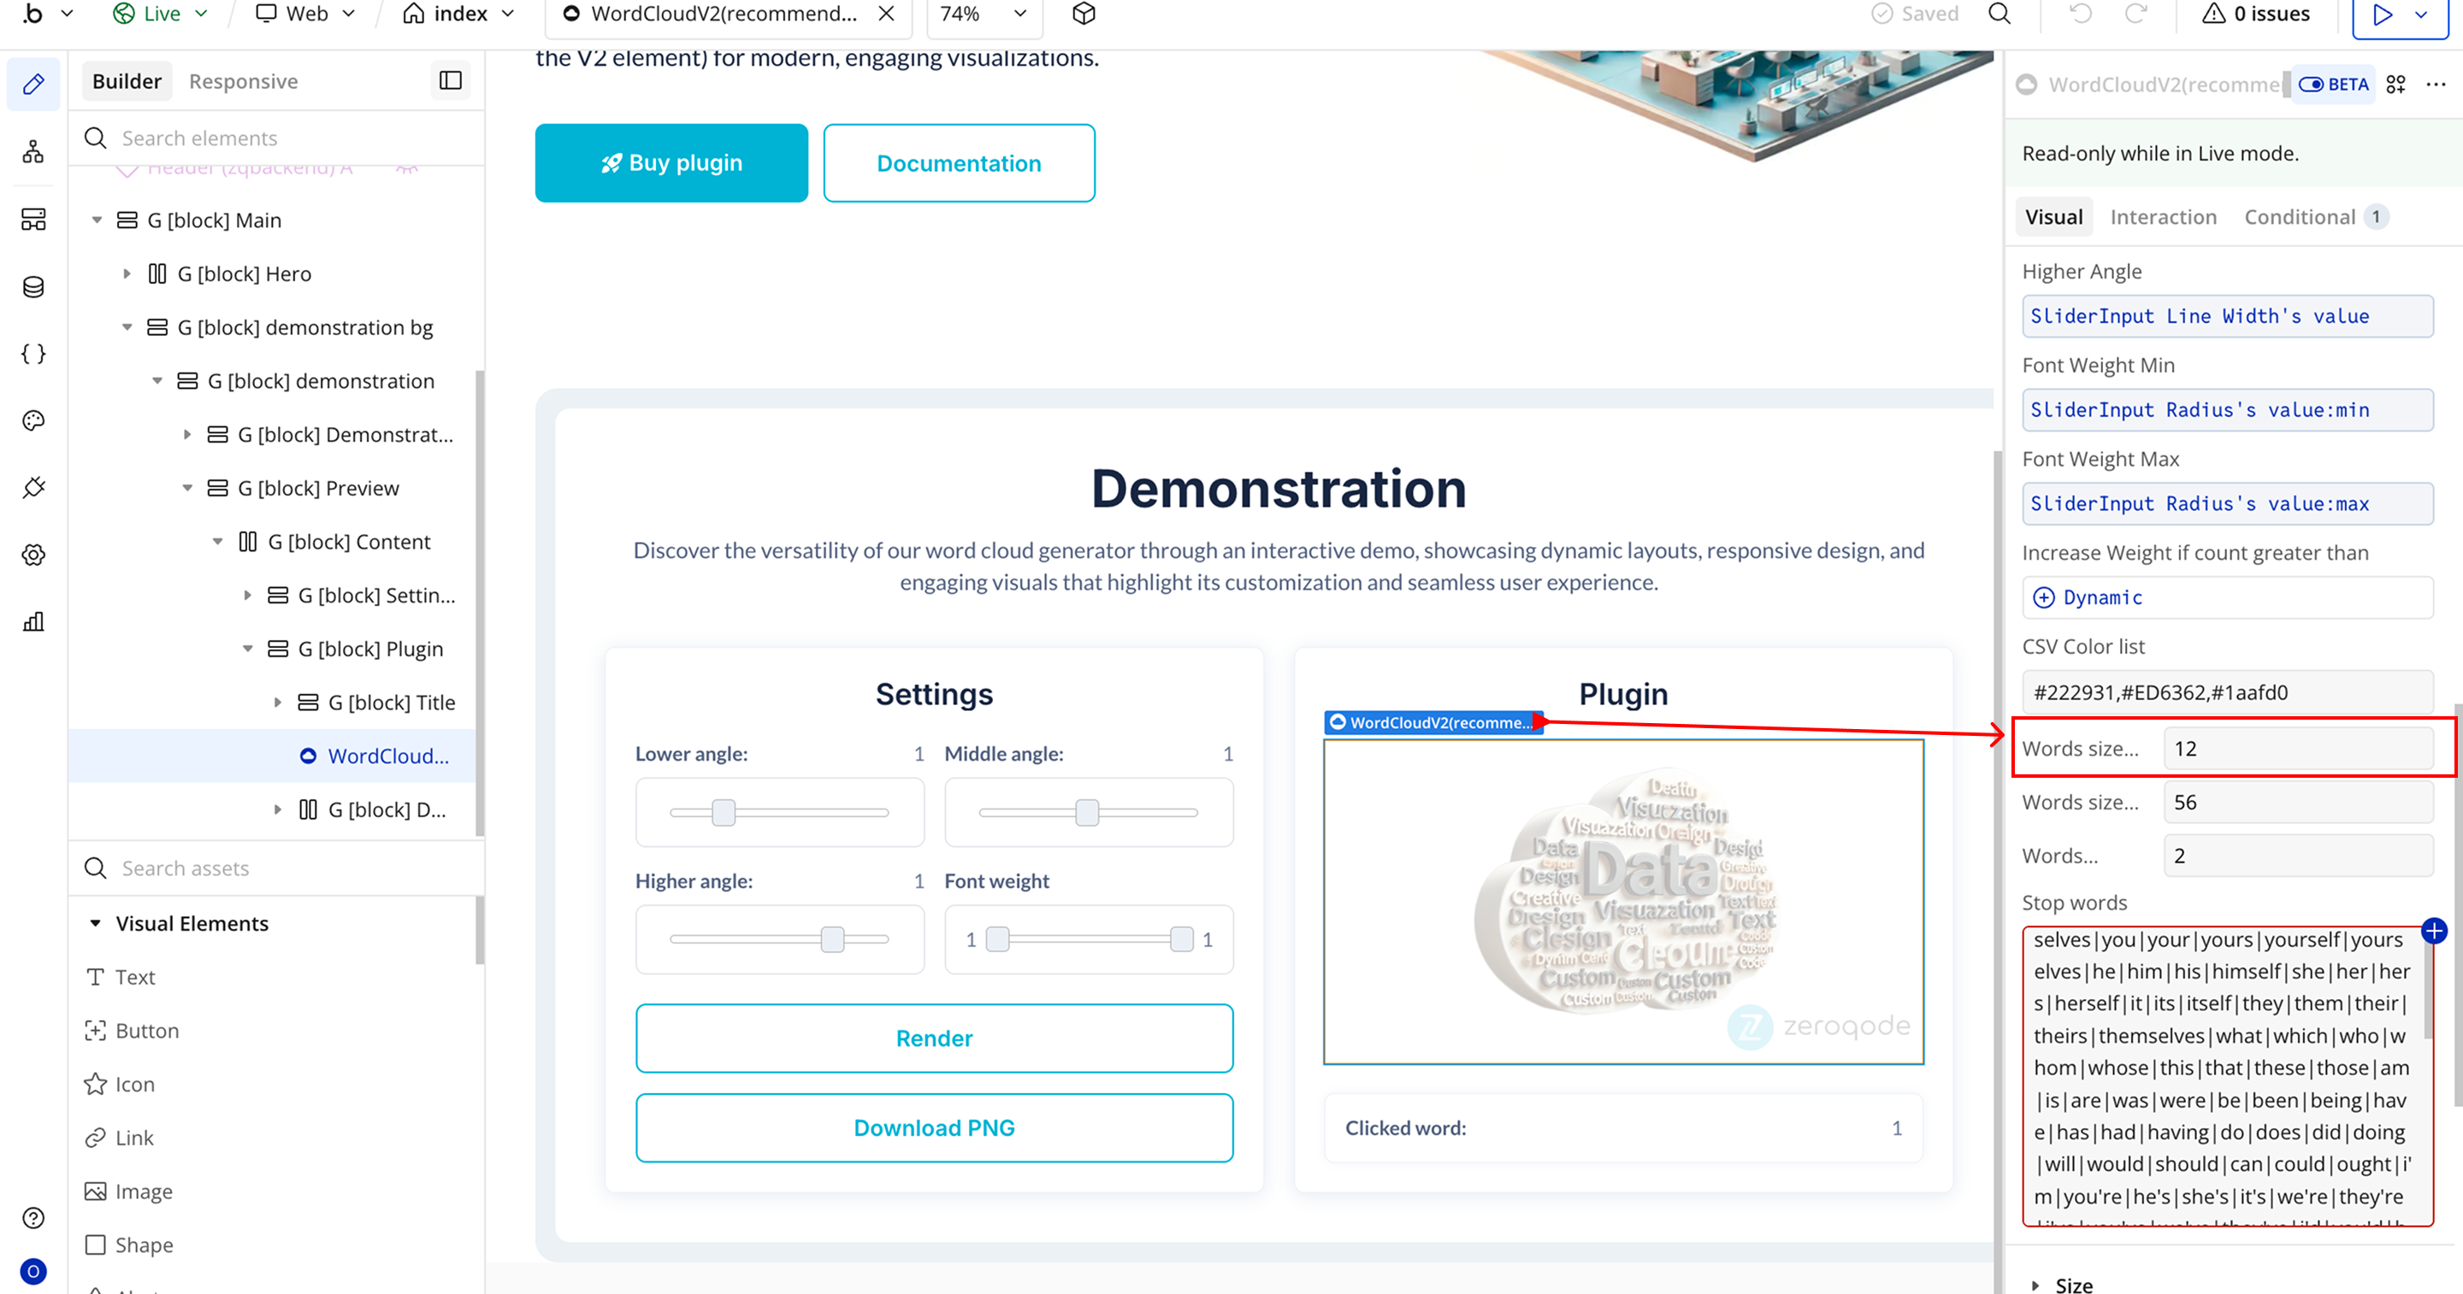The image size is (2463, 1294).
Task: Switch to the Responsive tab
Action: [x=243, y=81]
